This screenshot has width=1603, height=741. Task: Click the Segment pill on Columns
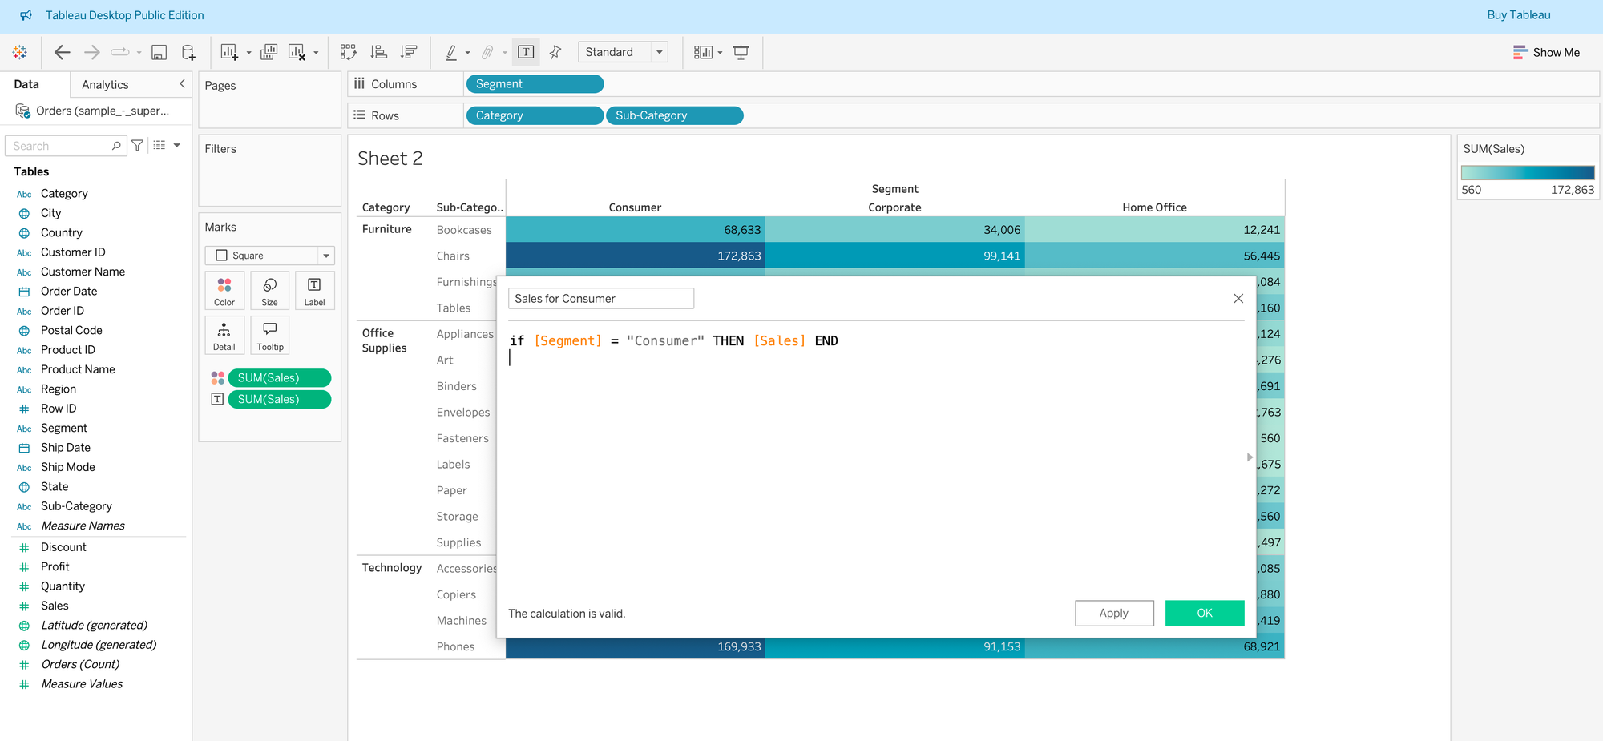534,84
